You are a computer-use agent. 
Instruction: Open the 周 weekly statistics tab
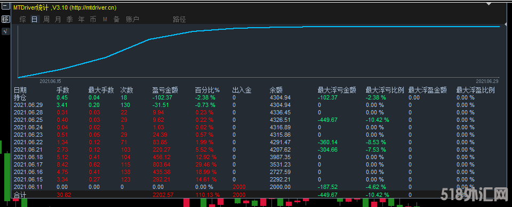tap(46, 19)
